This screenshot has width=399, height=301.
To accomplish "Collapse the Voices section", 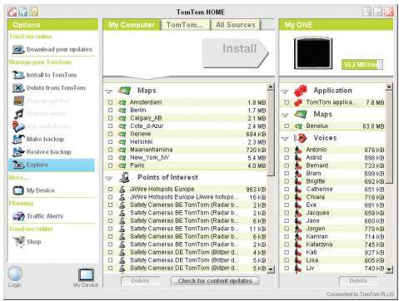I will click(285, 139).
